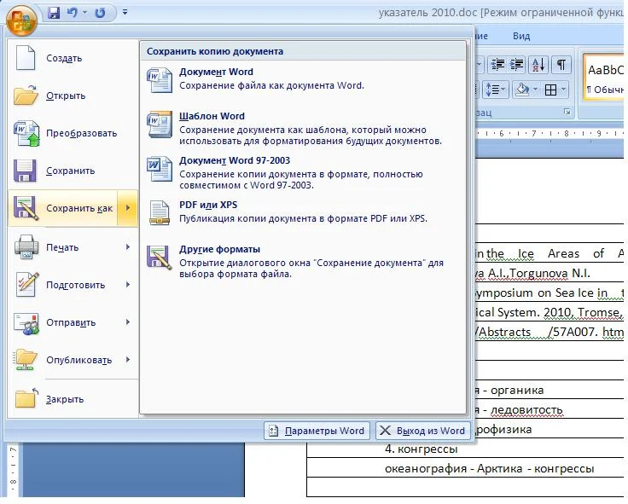The height and width of the screenshot is (504, 628).
Task: Open the Line spacing dropdown in ribbon
Action: 495,90
